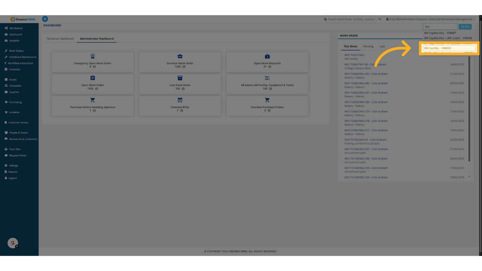The height and width of the screenshot is (271, 482).
Task: Click the facility filter field containing BW
Action: [440, 27]
